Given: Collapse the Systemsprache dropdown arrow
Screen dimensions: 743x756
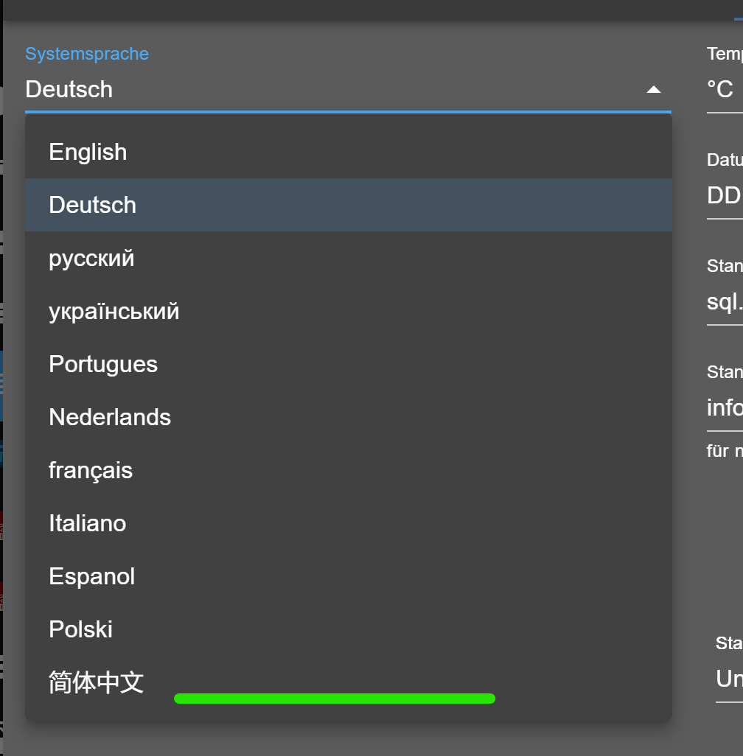Looking at the screenshot, I should coord(653,90).
